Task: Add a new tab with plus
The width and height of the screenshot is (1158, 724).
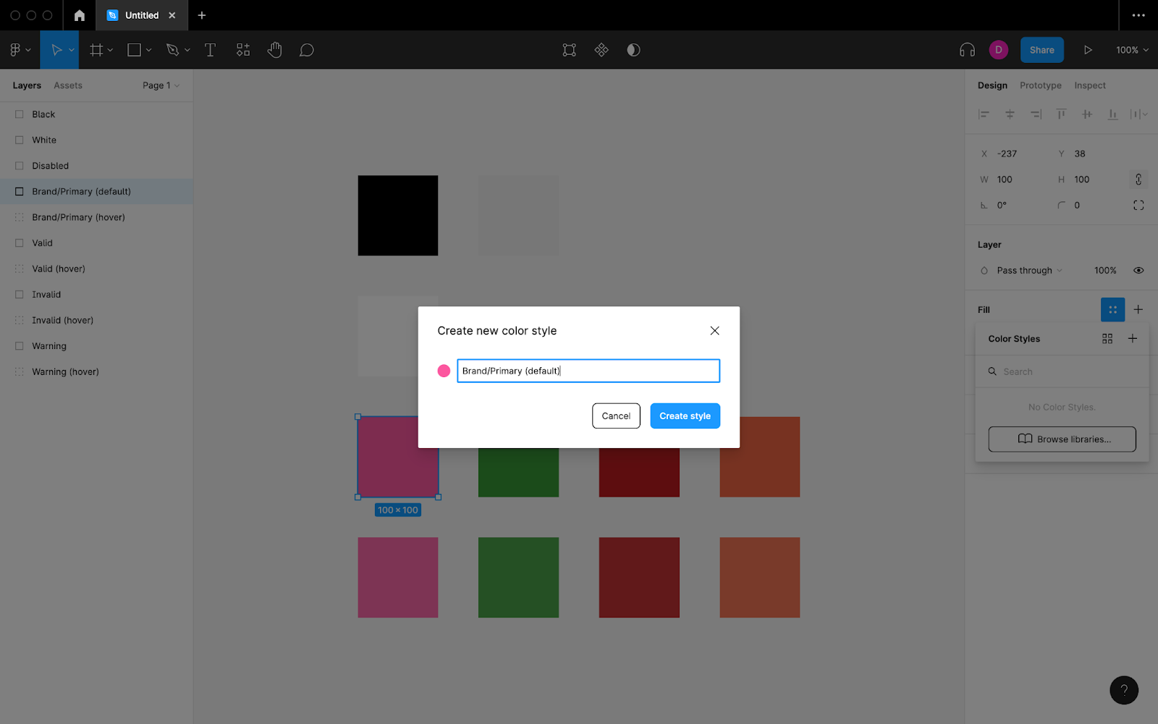Action: pyautogui.click(x=202, y=15)
